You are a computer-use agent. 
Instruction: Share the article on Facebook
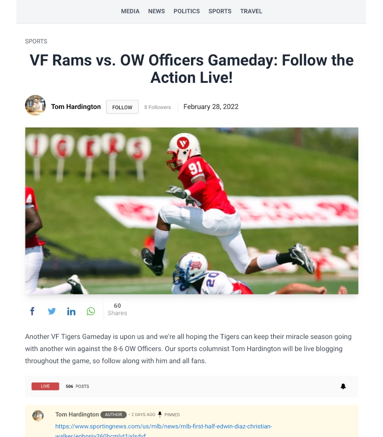[32, 311]
